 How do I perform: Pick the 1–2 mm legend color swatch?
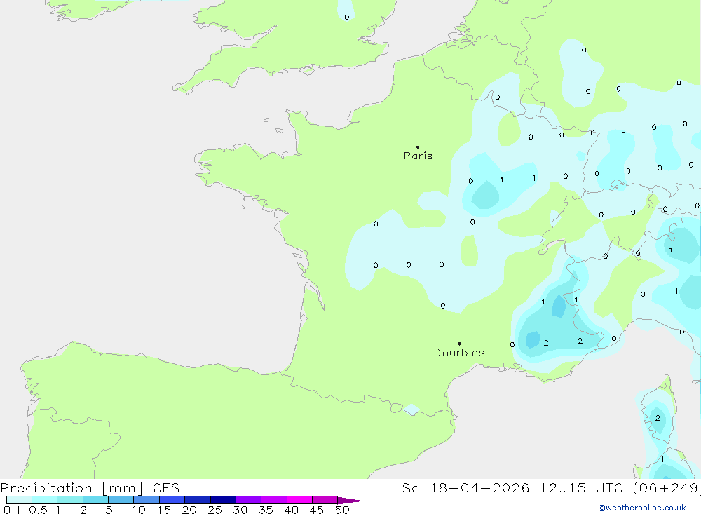click(x=70, y=500)
